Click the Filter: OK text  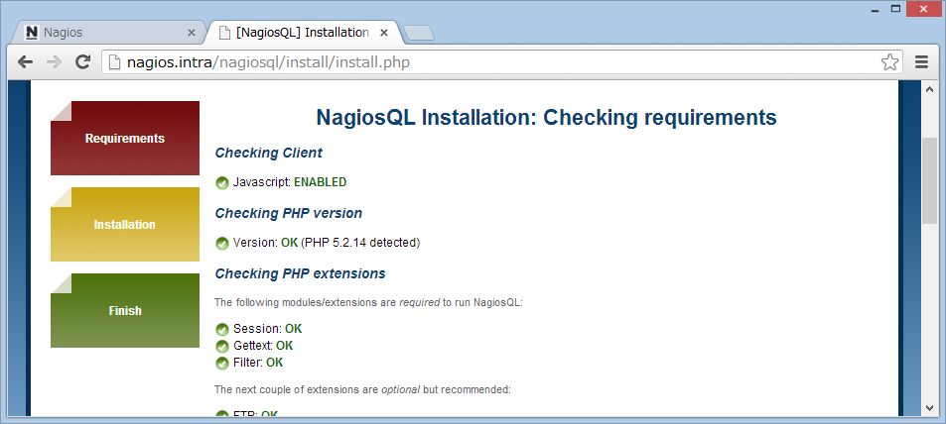(x=258, y=363)
